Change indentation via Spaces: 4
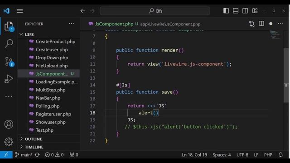The image size is (290, 163). (x=222, y=155)
